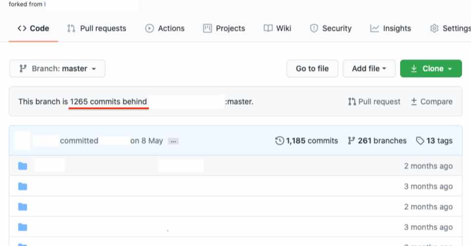This screenshot has height=246, width=471.
Task: Click the 'forked from' text at the top
Action: click(26, 4)
